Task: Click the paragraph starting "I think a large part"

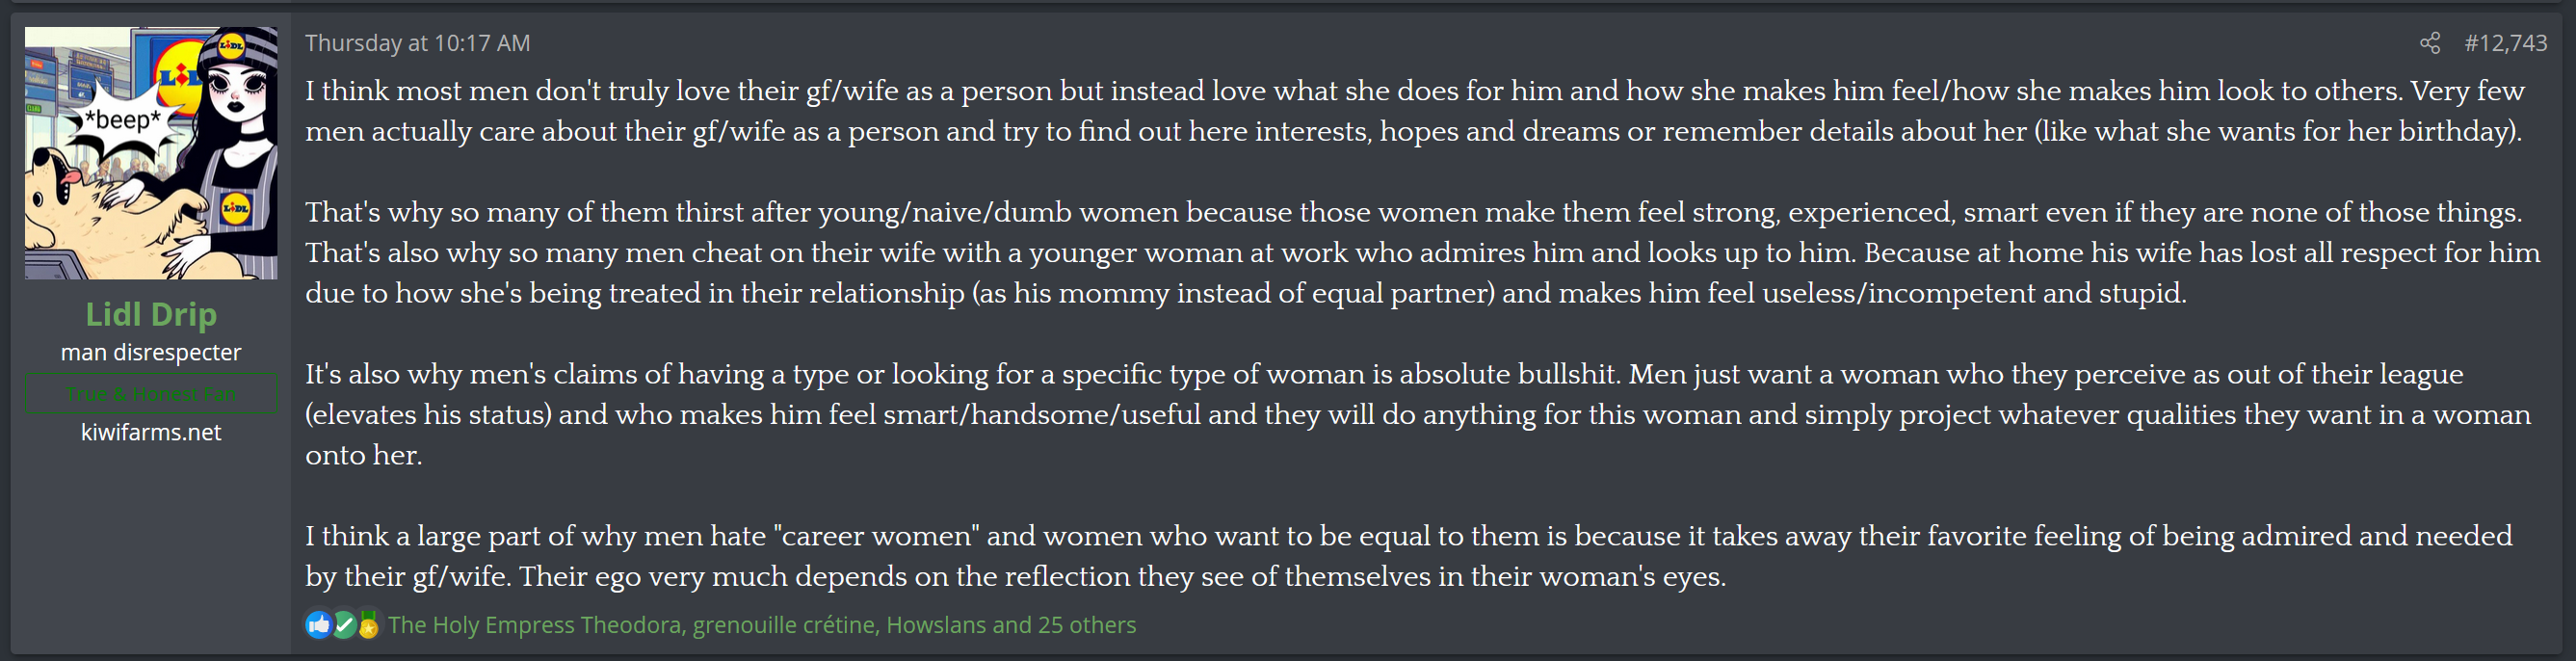Action: point(1400,556)
